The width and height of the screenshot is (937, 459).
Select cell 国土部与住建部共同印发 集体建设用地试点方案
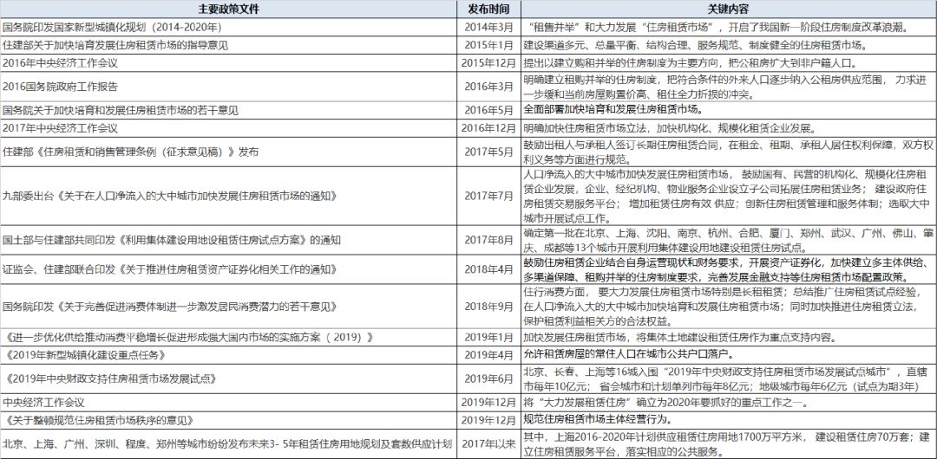click(229, 241)
